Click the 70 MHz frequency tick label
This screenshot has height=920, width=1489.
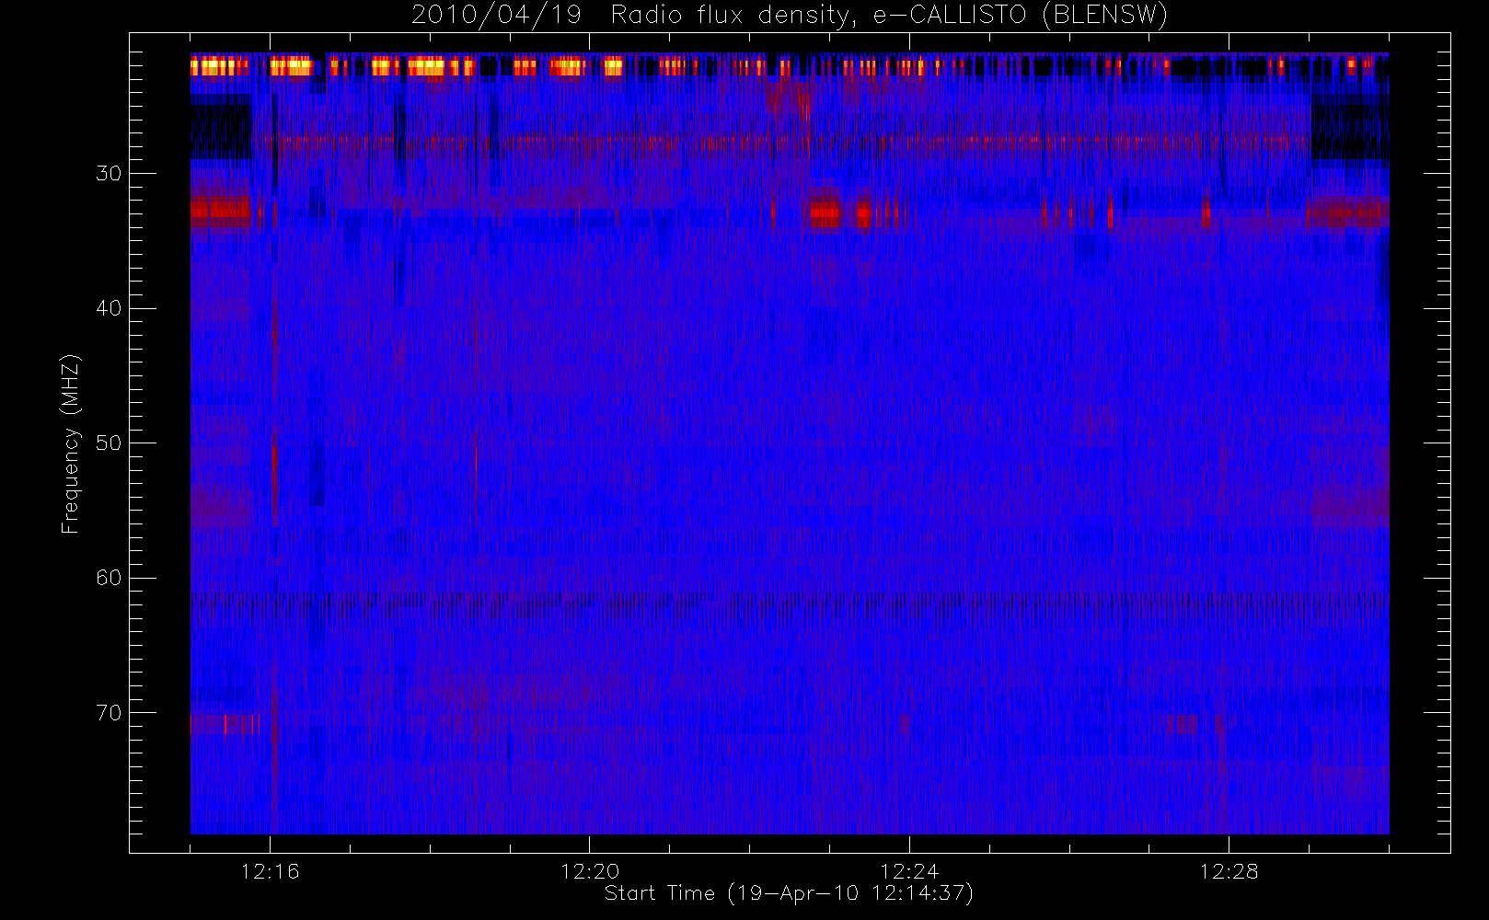tap(109, 712)
